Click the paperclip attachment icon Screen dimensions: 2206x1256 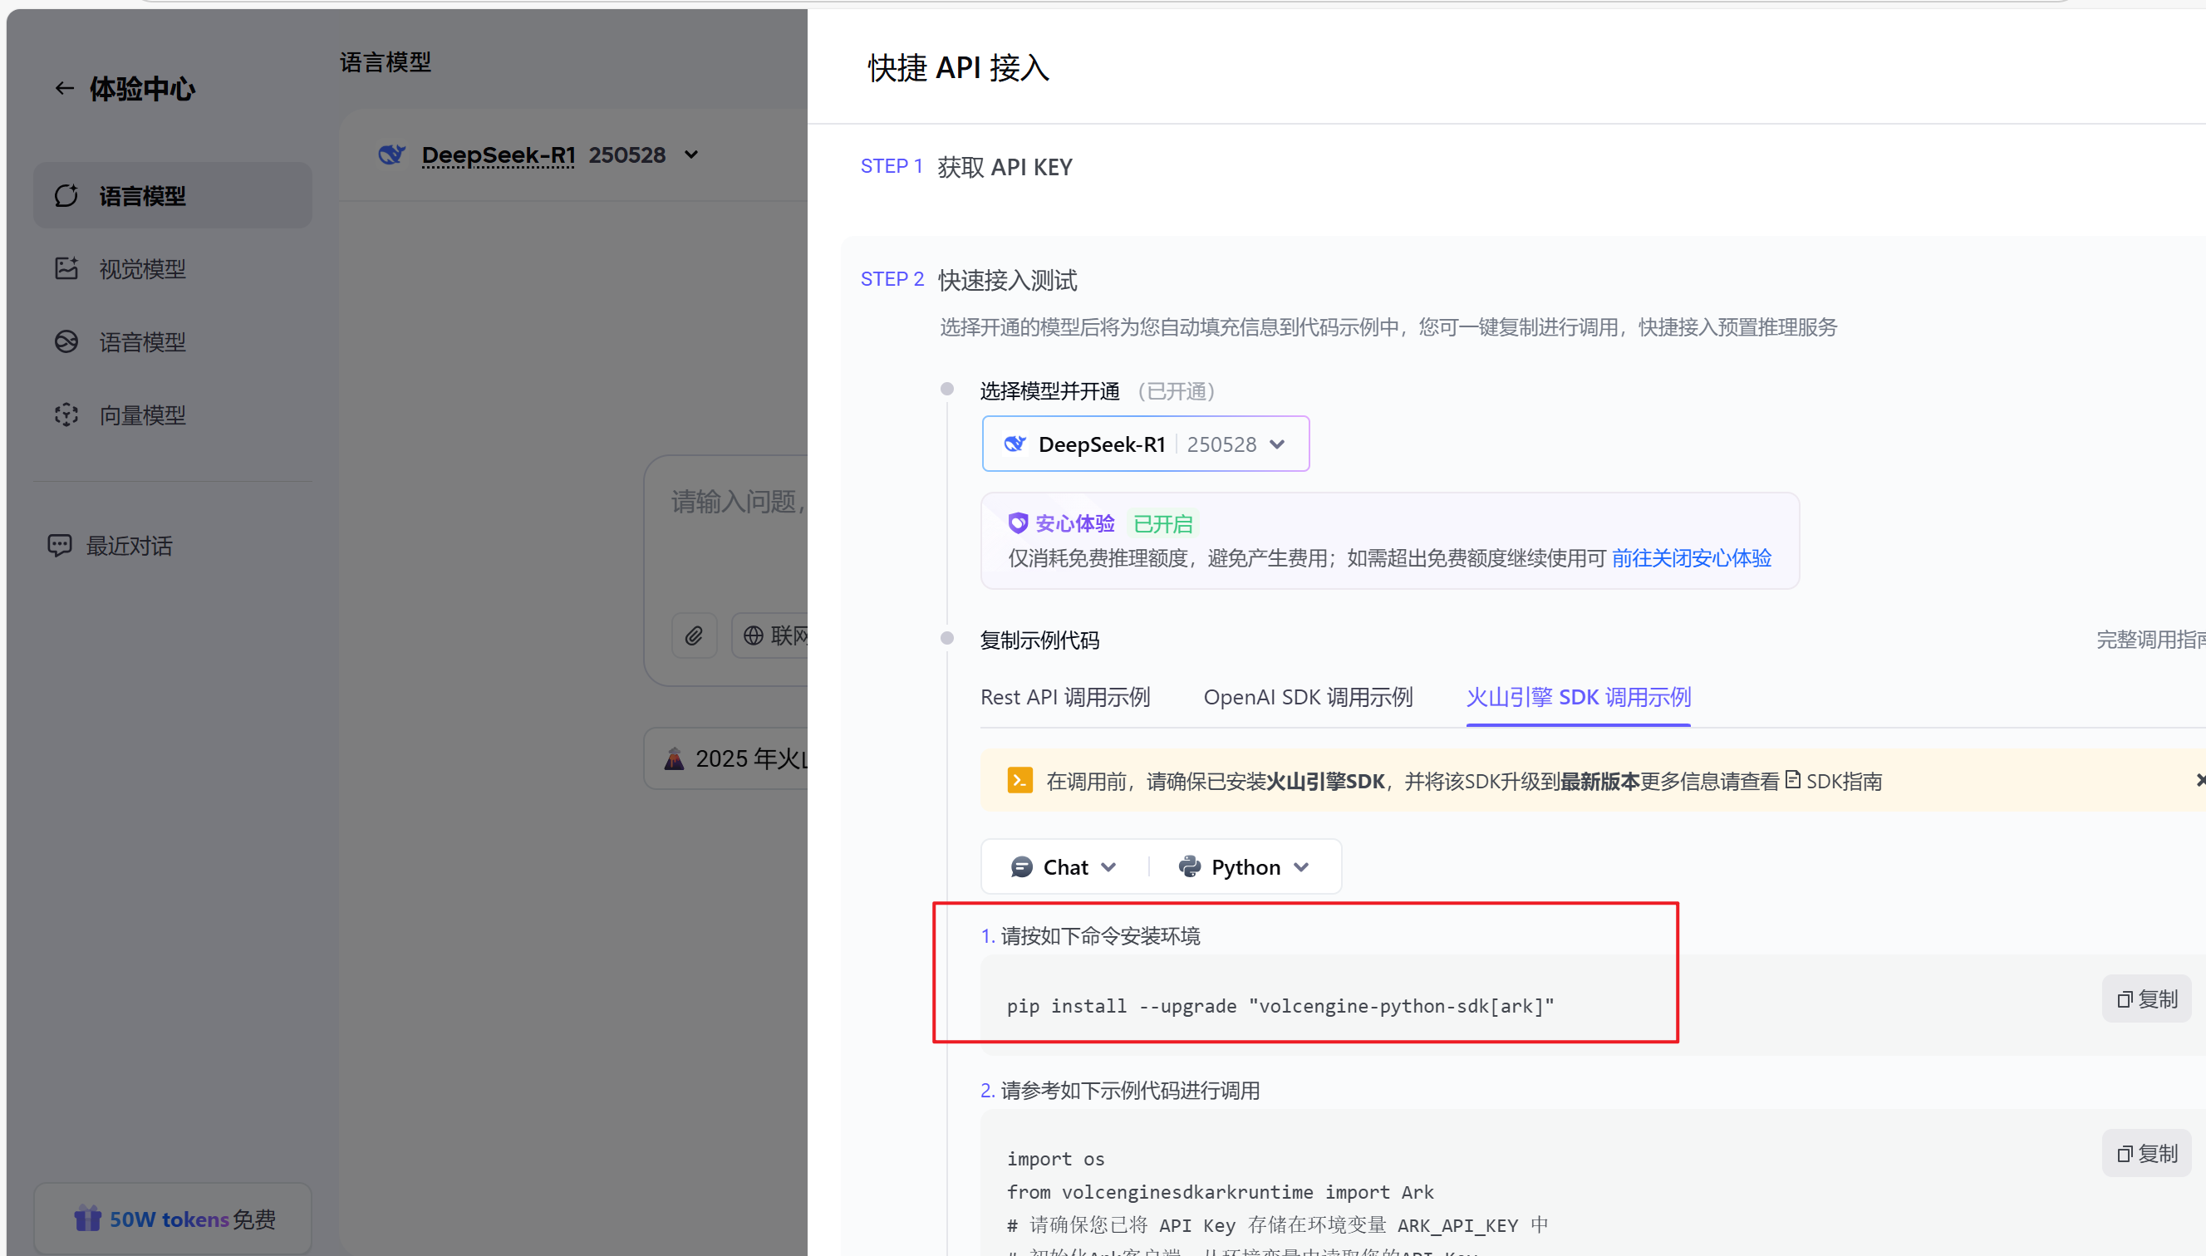pyautogui.click(x=695, y=635)
